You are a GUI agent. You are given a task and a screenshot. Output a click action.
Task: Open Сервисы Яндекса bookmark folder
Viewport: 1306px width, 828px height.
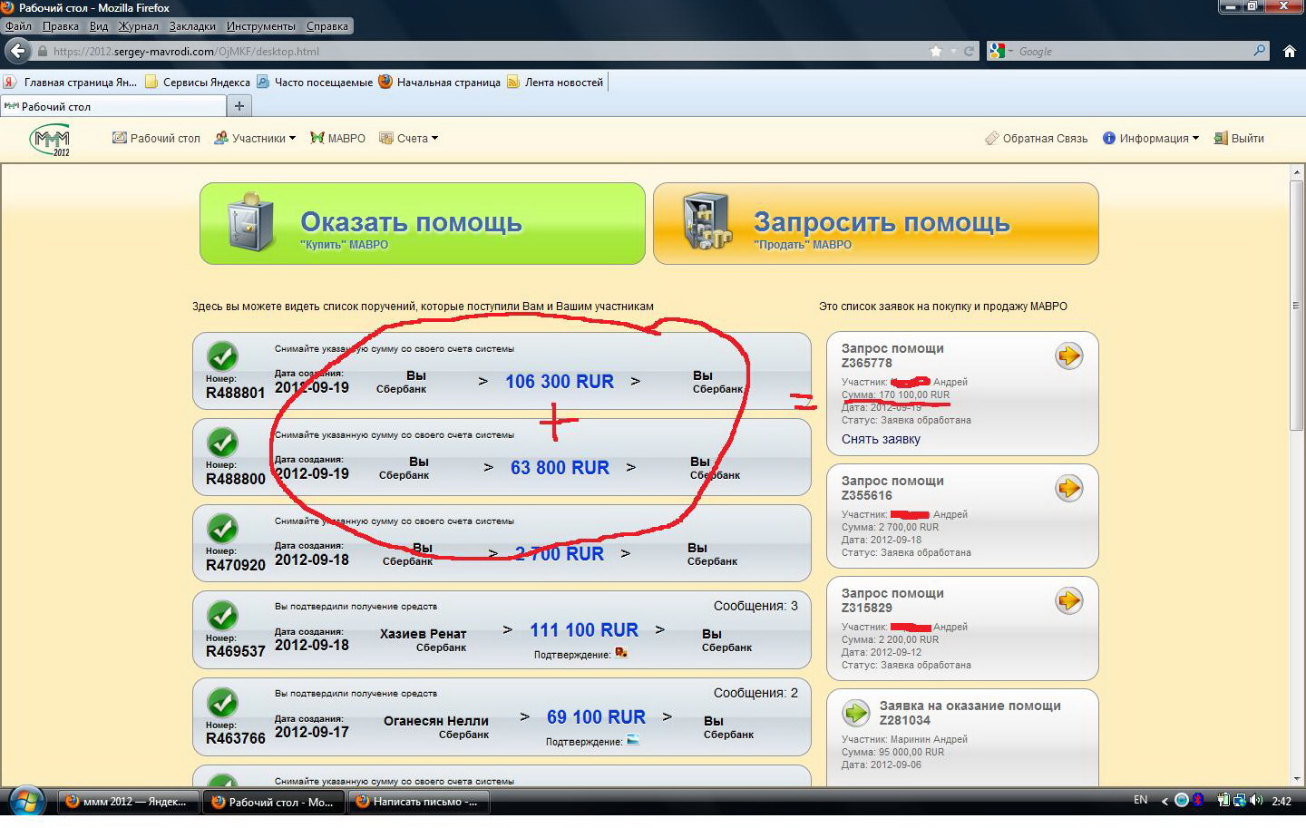tap(198, 83)
